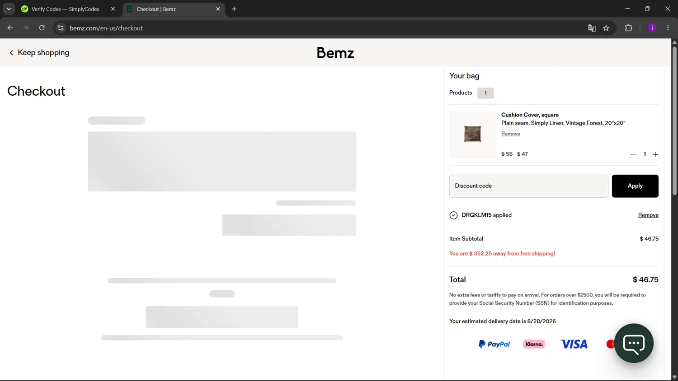
Task: Click the DRGKLM15 applied checkmark icon
Action: (453, 215)
